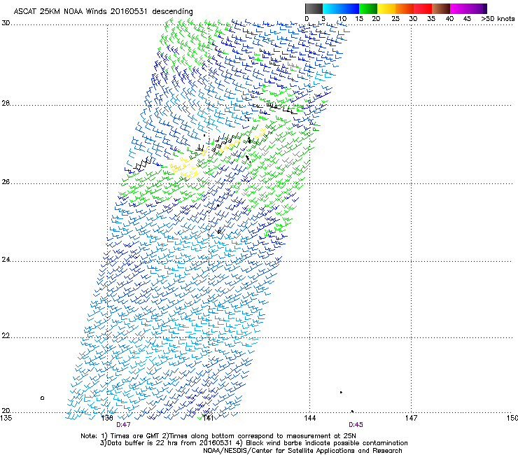Click the small island outline west of 138 near 20N

[42, 398]
